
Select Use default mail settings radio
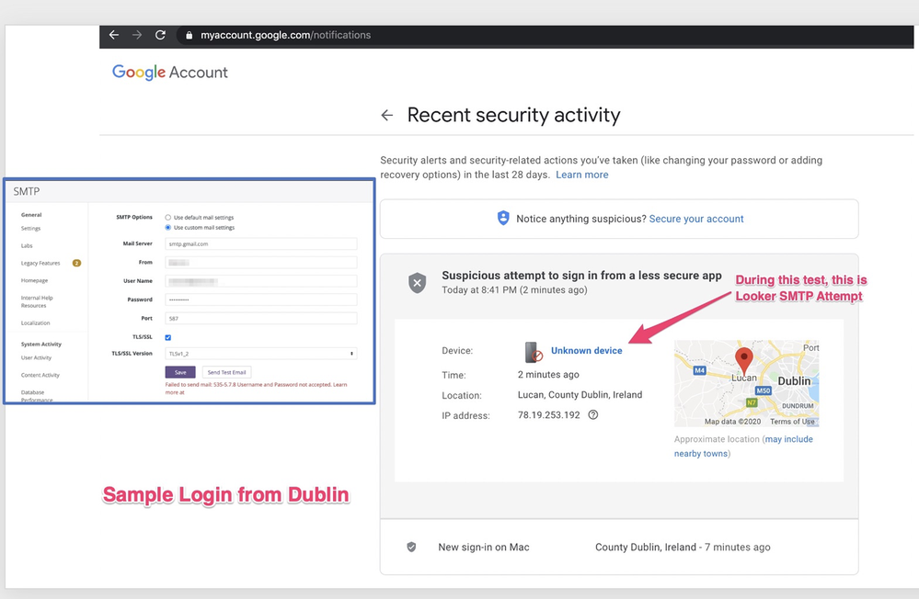pos(168,217)
